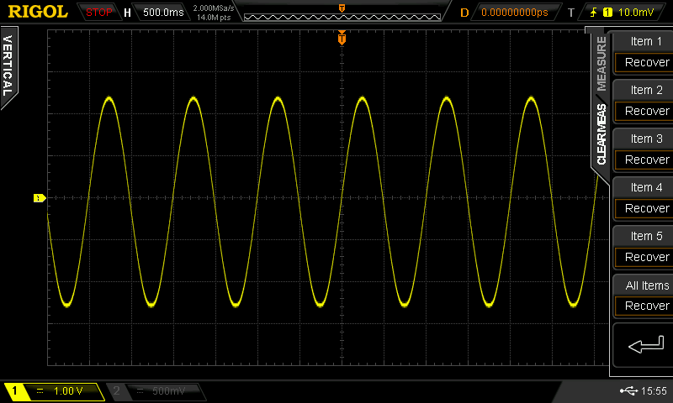Click the STOP run status indicator
Image resolution: width=673 pixels, height=403 pixels.
click(98, 13)
